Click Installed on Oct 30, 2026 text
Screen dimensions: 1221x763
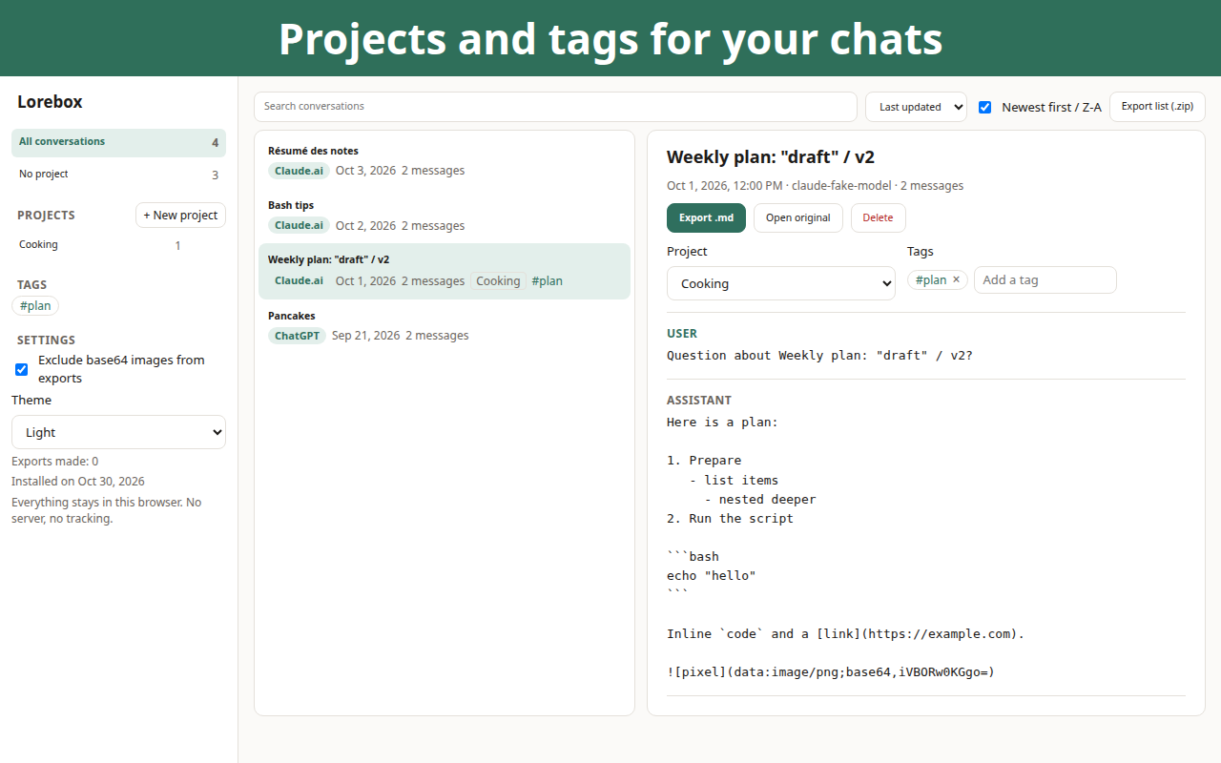pos(78,482)
